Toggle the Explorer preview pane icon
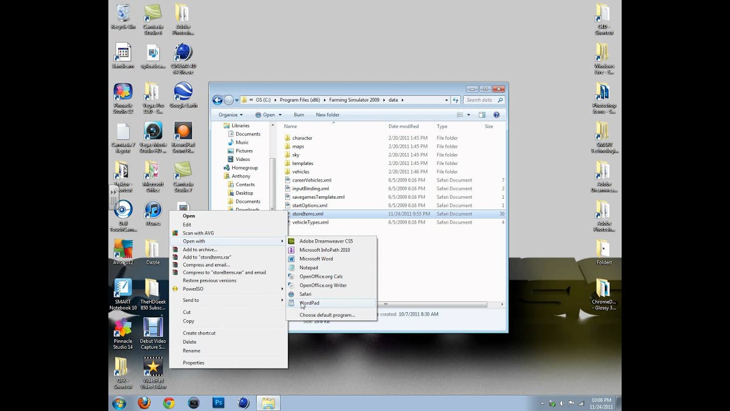 (482, 115)
